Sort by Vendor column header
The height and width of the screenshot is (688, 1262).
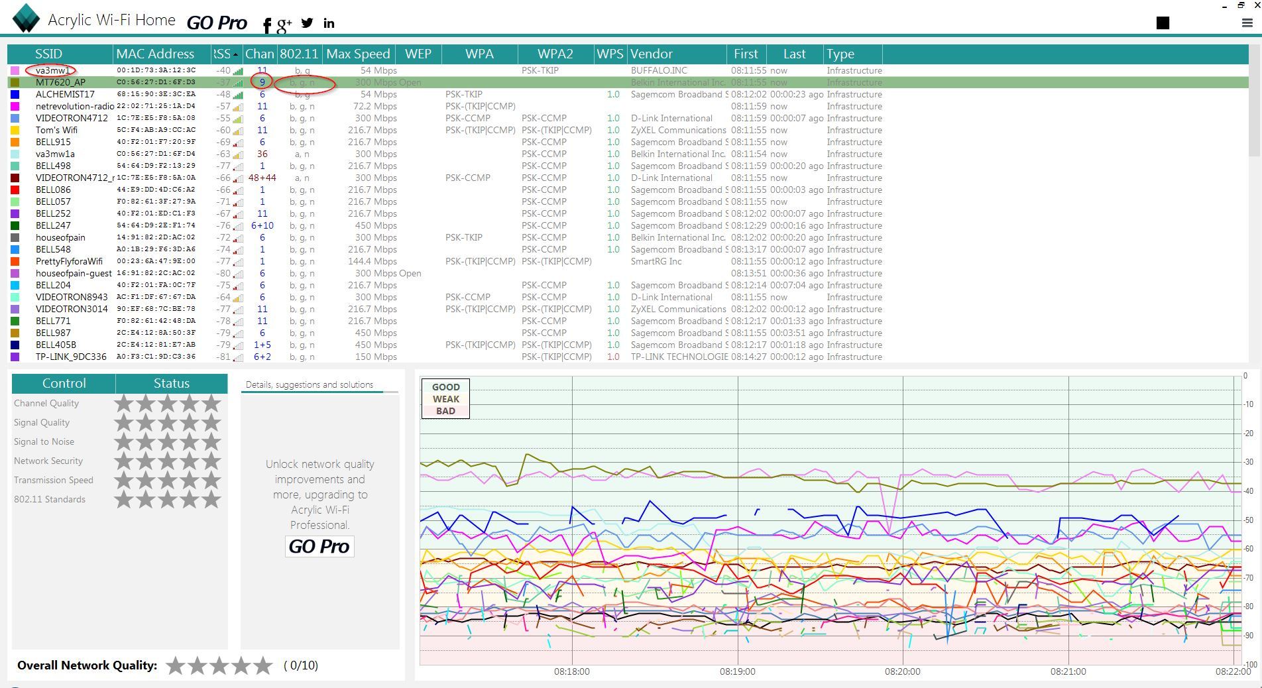pos(677,54)
